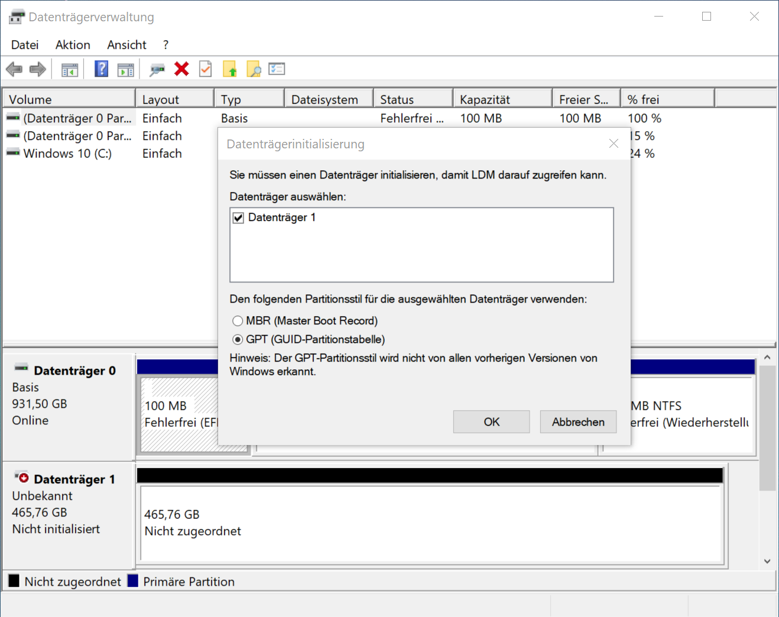Click the 'Basis' type cell in first row
The width and height of the screenshot is (779, 617).
pos(235,118)
